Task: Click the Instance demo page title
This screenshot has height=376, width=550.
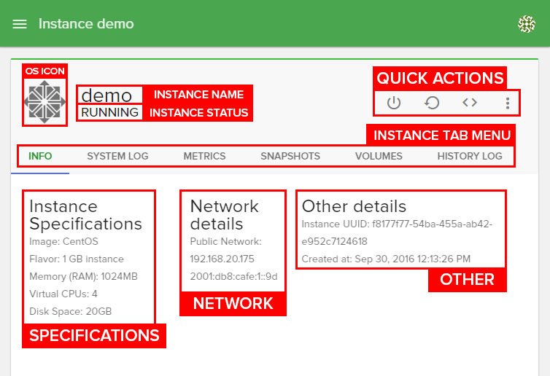Action: coord(86,24)
